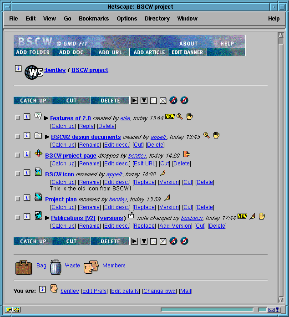
Task: Click top toolbar crossed-out D icon
Action: pos(184,100)
